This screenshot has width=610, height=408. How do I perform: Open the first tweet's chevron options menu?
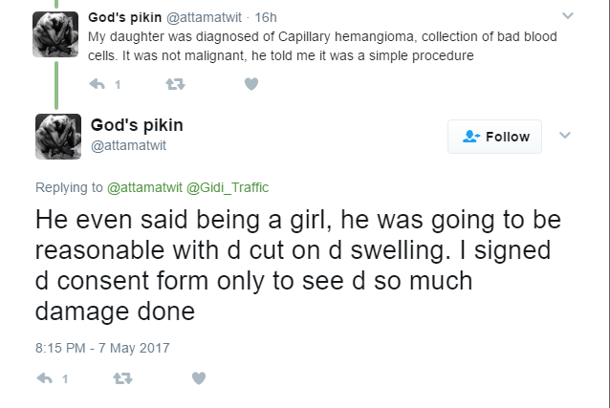[x=567, y=16]
